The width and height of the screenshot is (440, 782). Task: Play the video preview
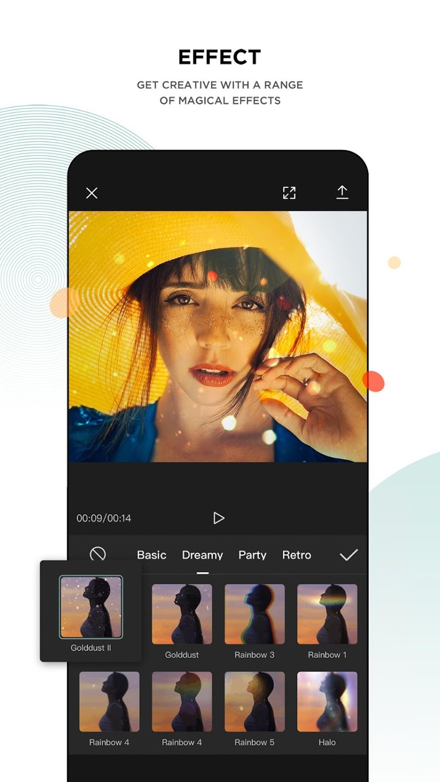[x=219, y=518]
